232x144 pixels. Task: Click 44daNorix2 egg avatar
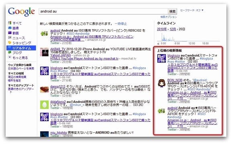(44, 105)
